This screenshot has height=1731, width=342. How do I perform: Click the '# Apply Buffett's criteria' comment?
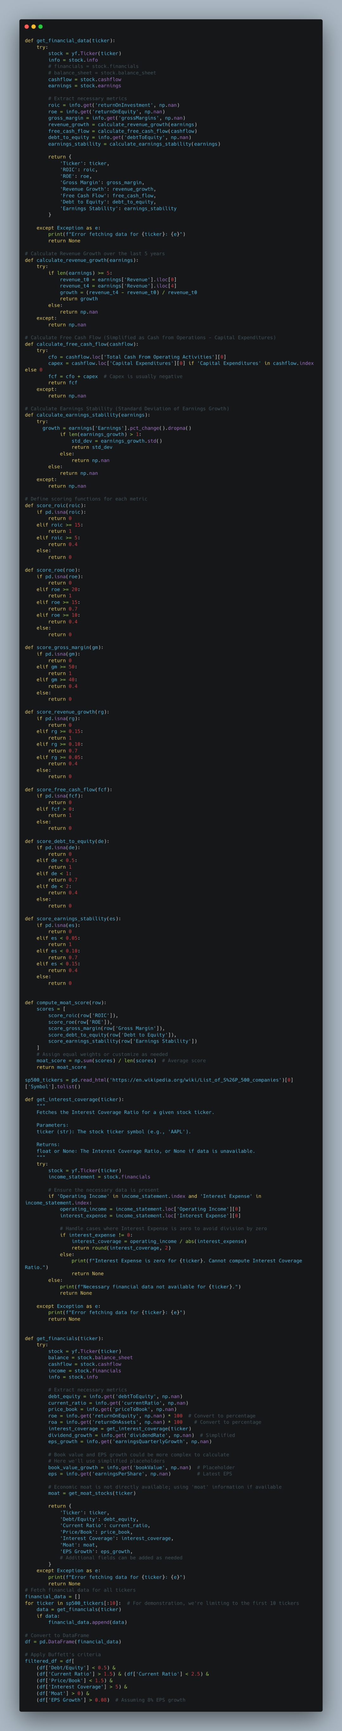tap(62, 1655)
